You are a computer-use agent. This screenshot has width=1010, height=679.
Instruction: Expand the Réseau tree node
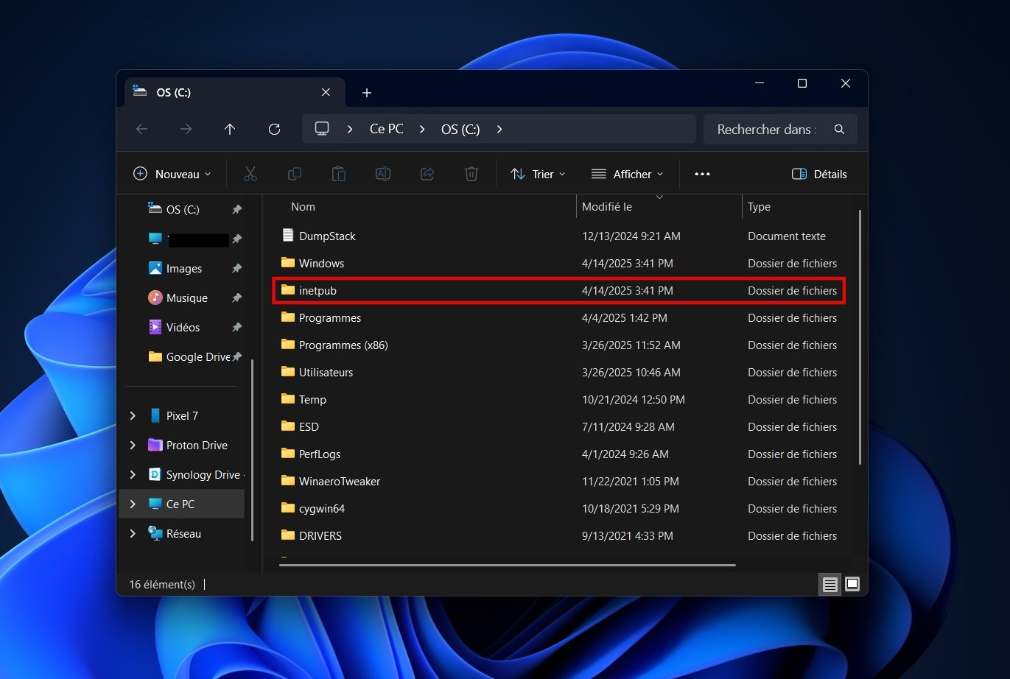tap(133, 534)
